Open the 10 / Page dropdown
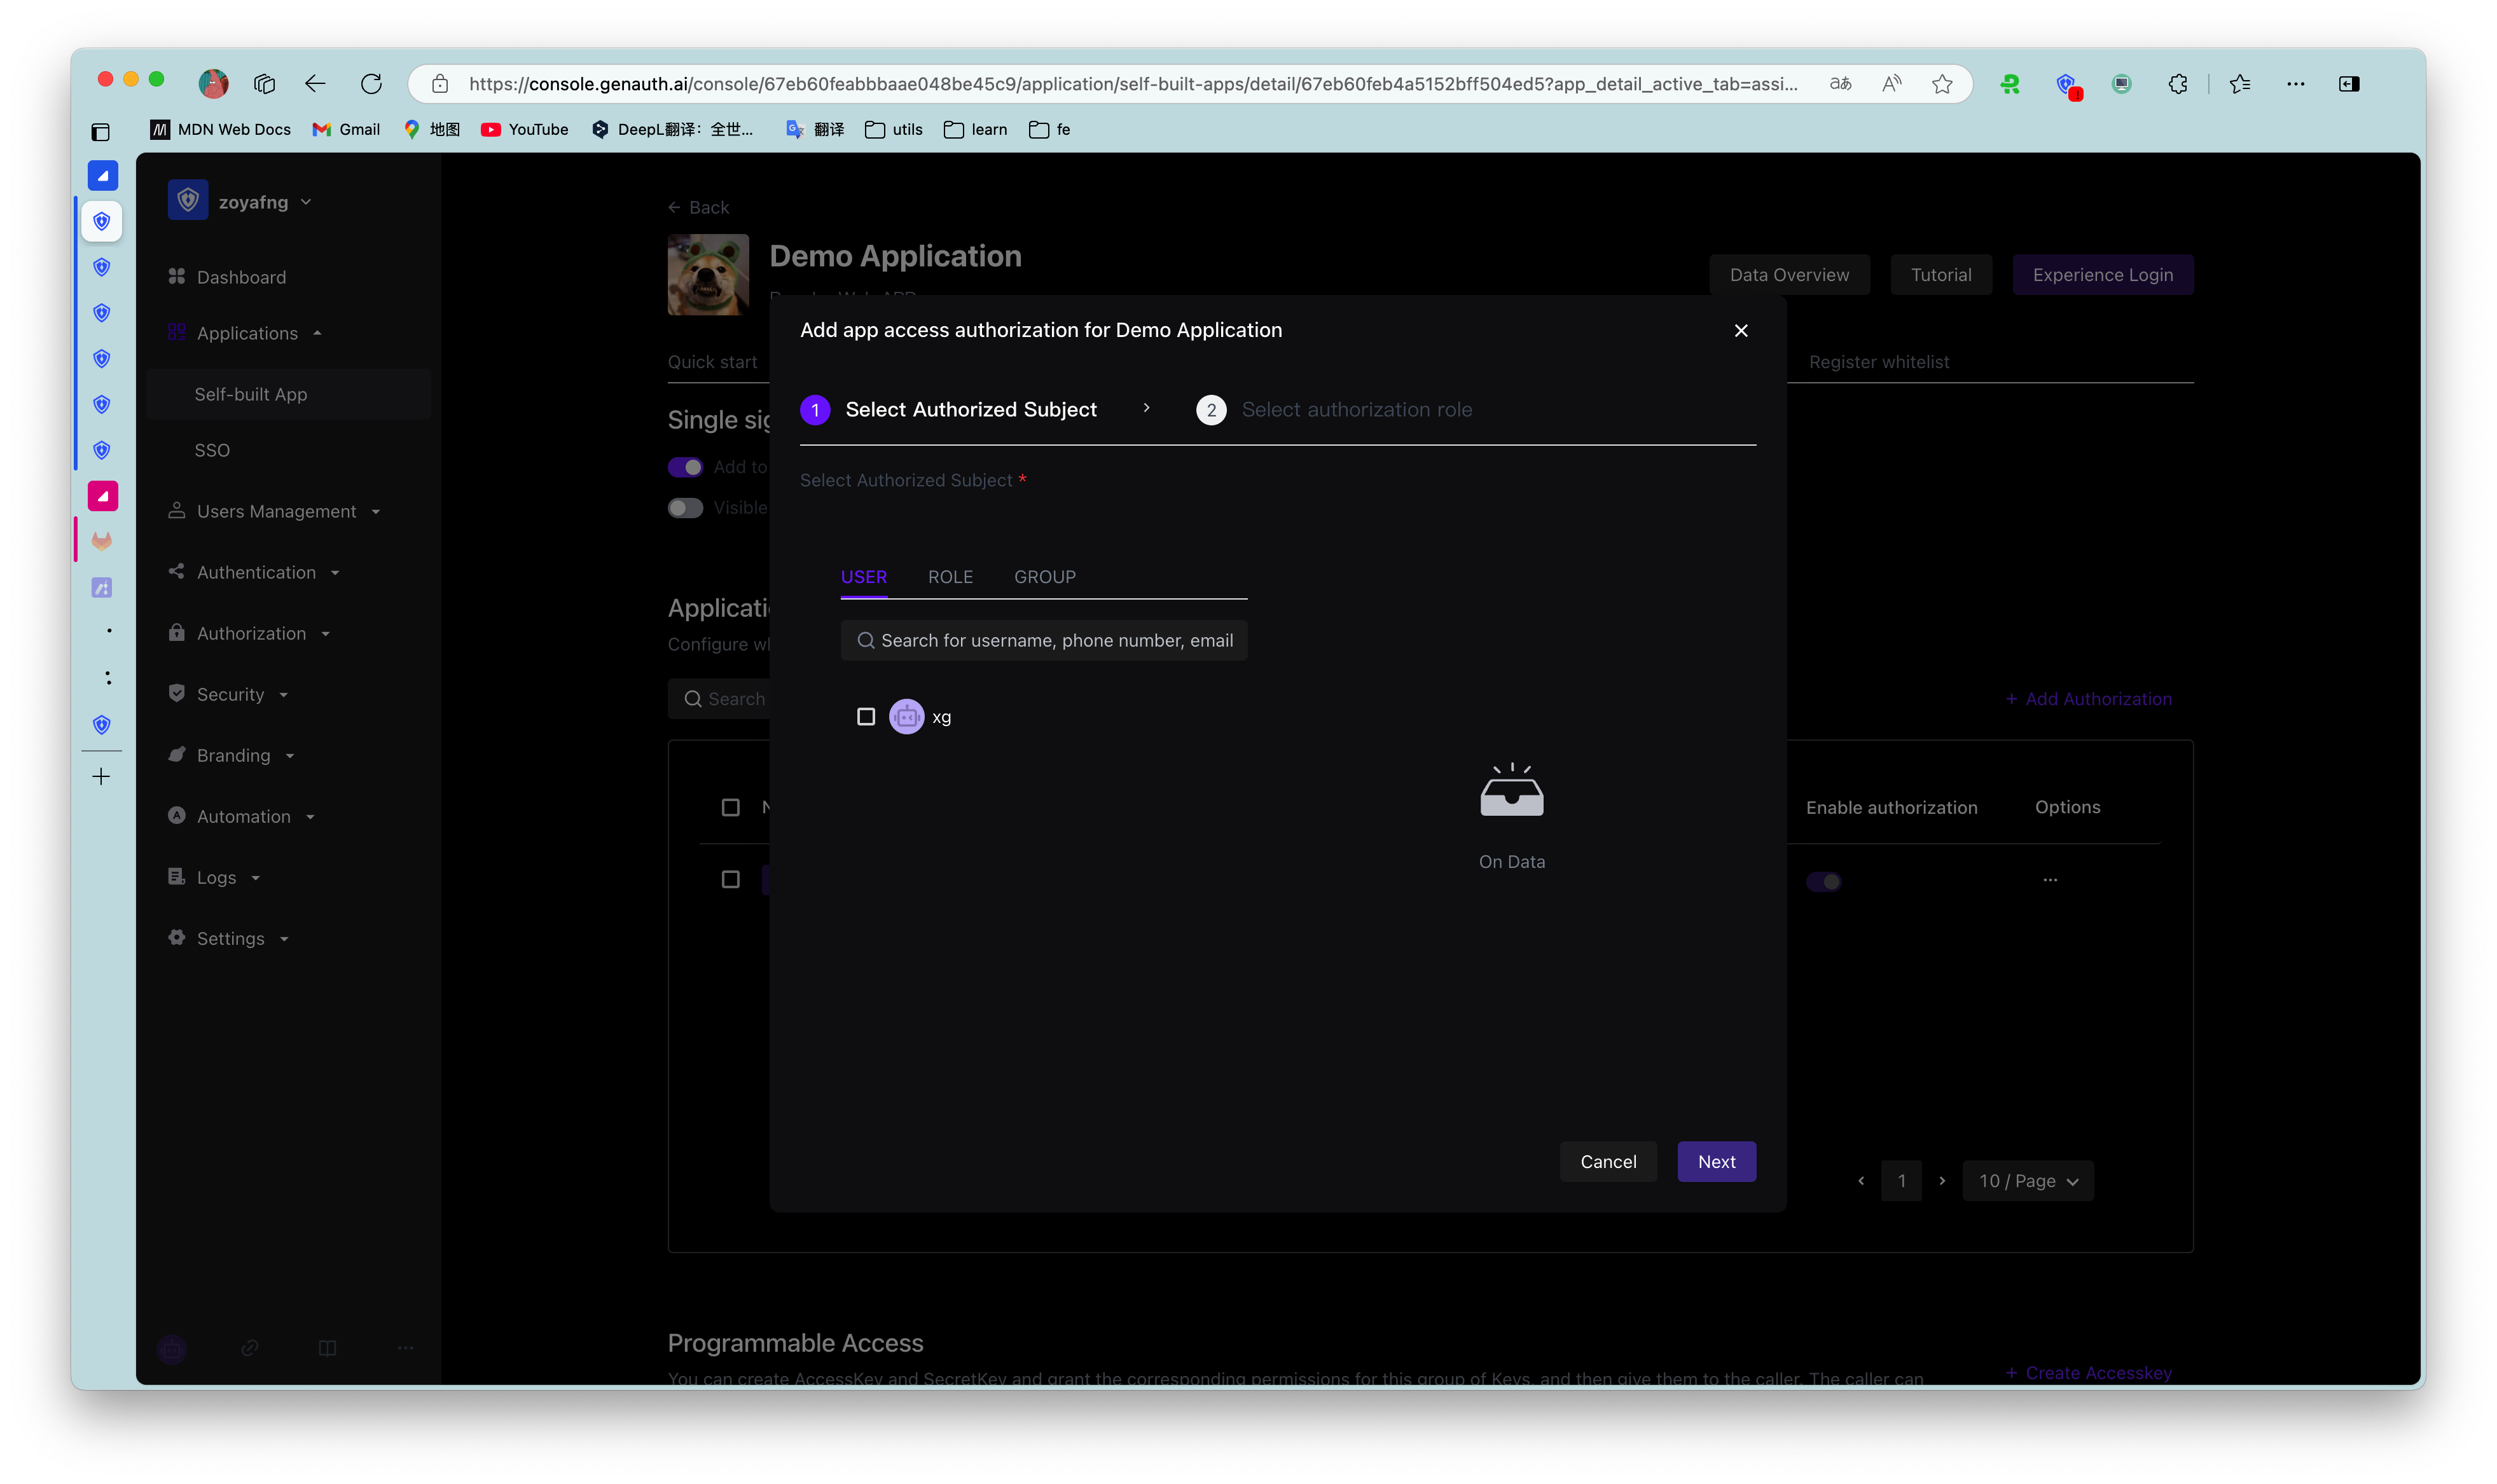This screenshot has height=1484, width=2497. click(2027, 1181)
